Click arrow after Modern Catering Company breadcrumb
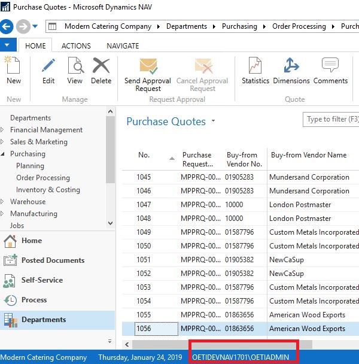The width and height of the screenshot is (359, 364). pyautogui.click(x=159, y=27)
